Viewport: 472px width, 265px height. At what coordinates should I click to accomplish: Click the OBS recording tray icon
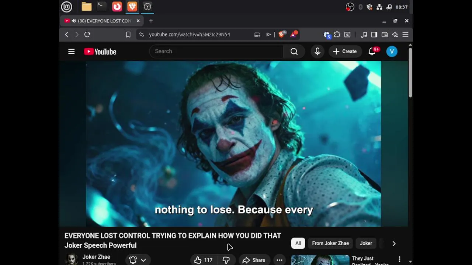tap(350, 7)
